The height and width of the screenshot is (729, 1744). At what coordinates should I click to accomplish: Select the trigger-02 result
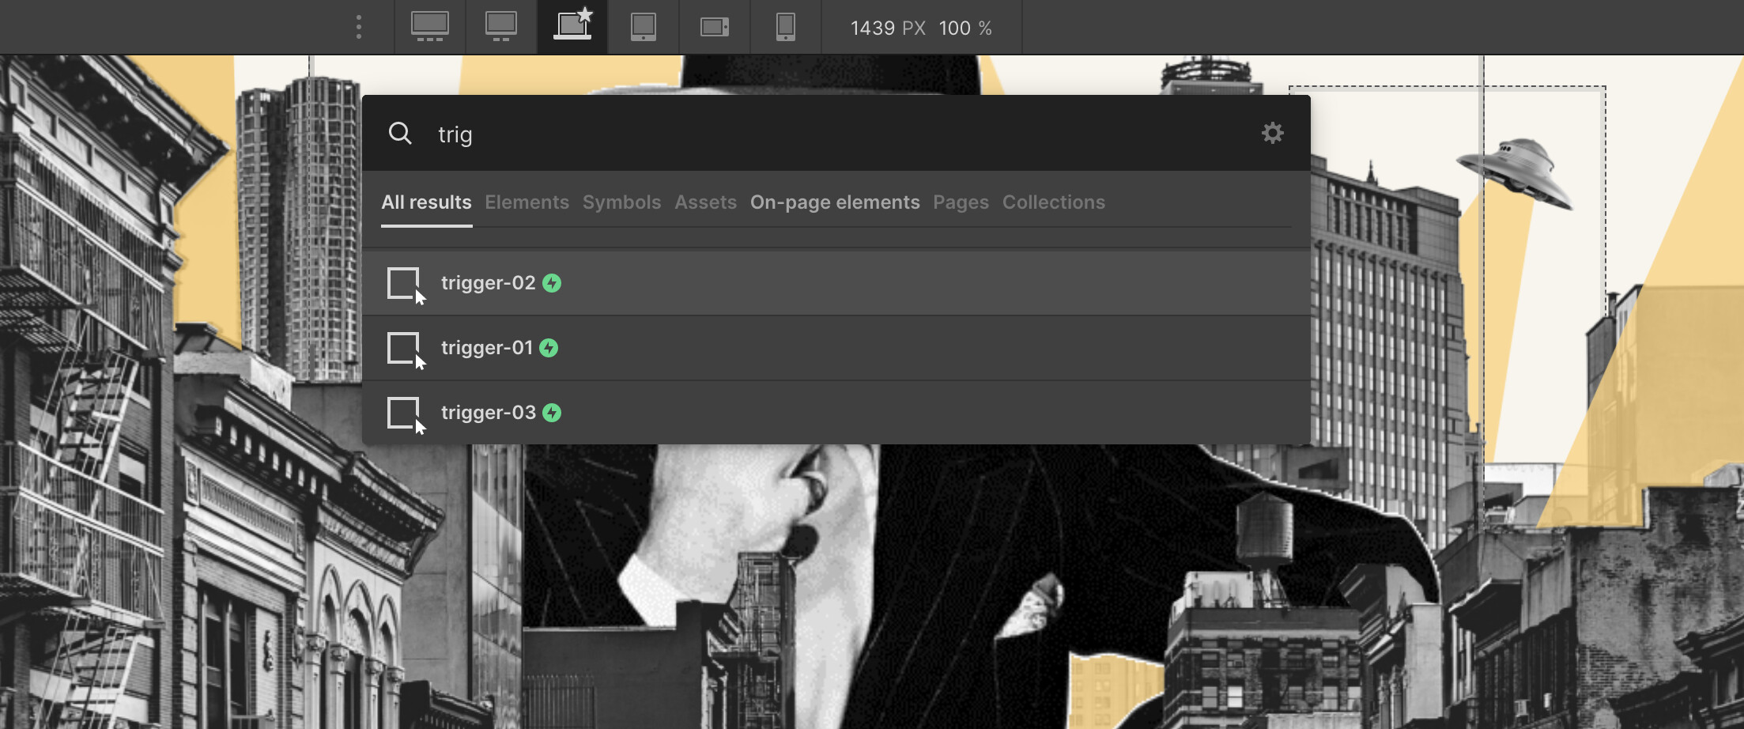coord(836,283)
